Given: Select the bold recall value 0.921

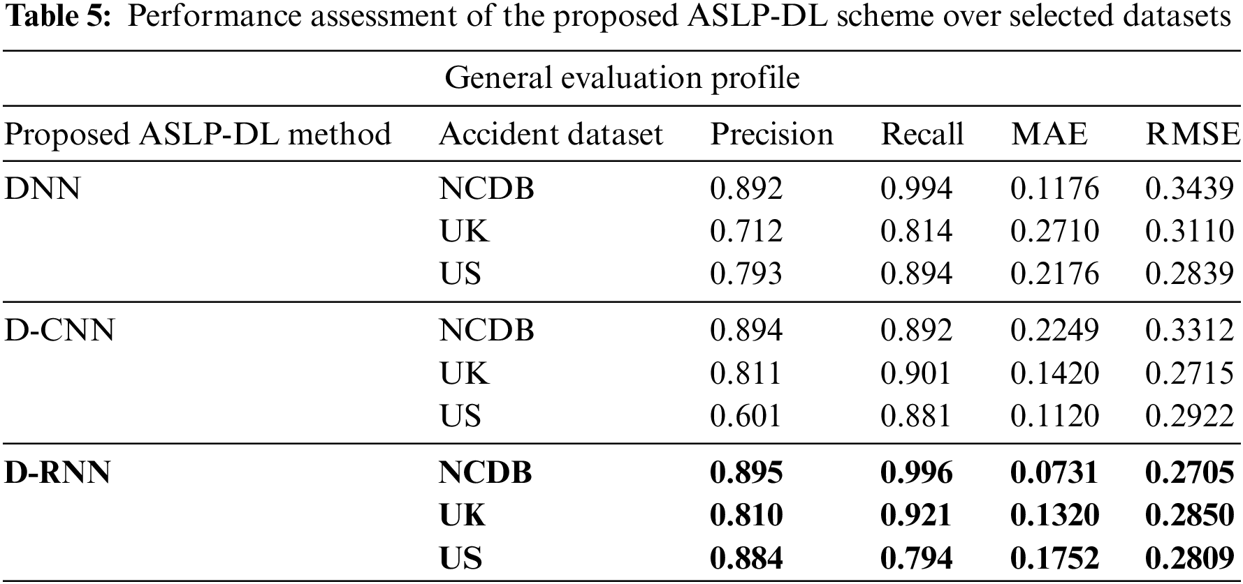Looking at the screenshot, I should 916,516.
